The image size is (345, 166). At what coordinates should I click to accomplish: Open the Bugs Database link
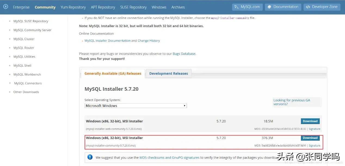click(184, 54)
